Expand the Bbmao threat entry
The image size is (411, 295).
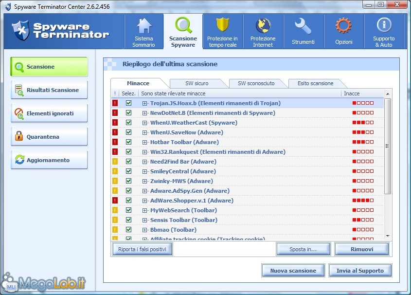[x=144, y=230]
